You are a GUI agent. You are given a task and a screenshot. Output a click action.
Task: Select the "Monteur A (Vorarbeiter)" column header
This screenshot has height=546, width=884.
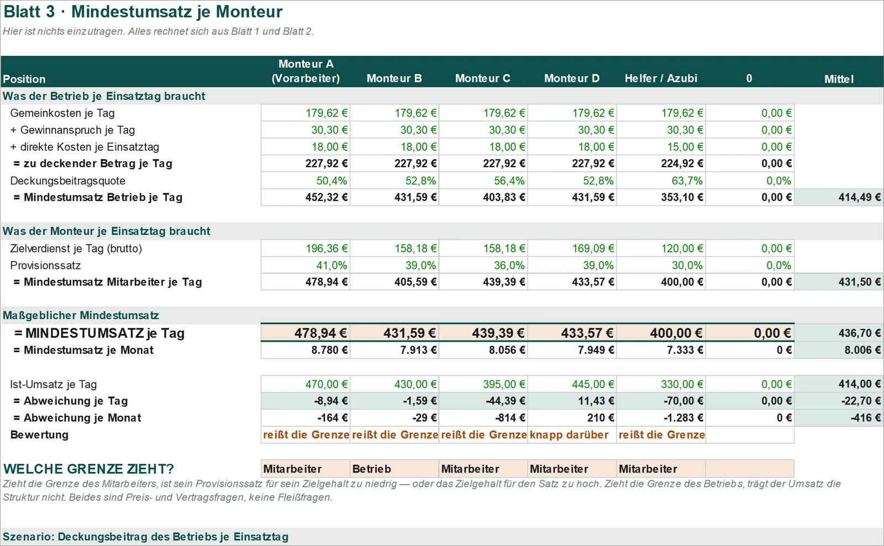point(306,71)
